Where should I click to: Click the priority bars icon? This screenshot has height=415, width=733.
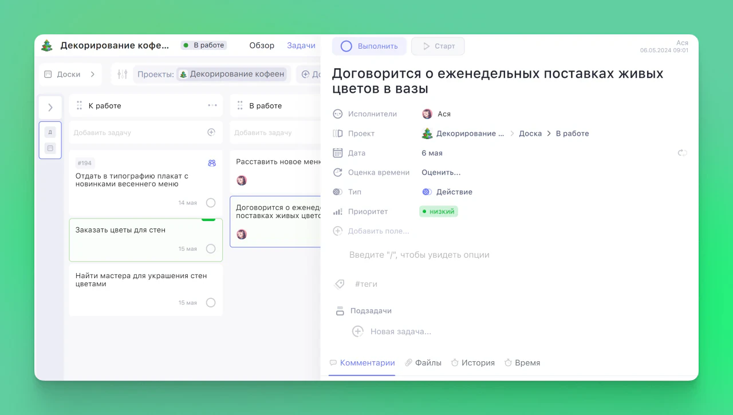[x=338, y=211]
